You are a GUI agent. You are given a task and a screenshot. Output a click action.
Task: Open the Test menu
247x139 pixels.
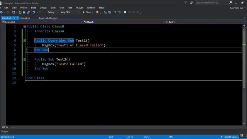click(70, 8)
